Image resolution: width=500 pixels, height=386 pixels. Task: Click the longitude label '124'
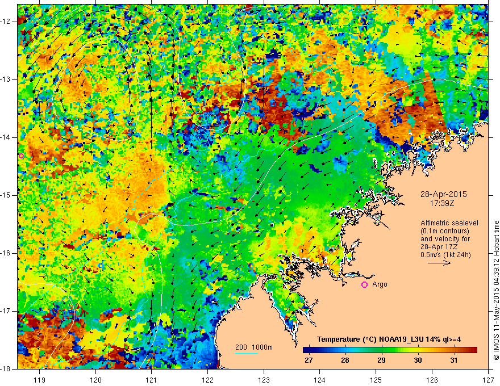pyautogui.click(x=320, y=380)
